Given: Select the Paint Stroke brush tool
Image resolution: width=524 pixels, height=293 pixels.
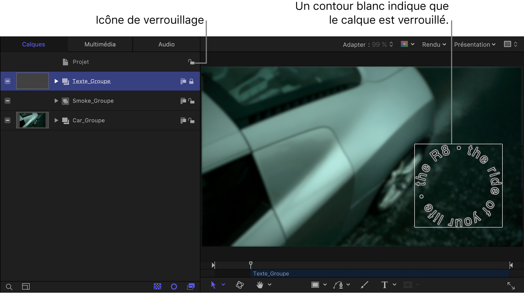Looking at the screenshot, I should (364, 285).
